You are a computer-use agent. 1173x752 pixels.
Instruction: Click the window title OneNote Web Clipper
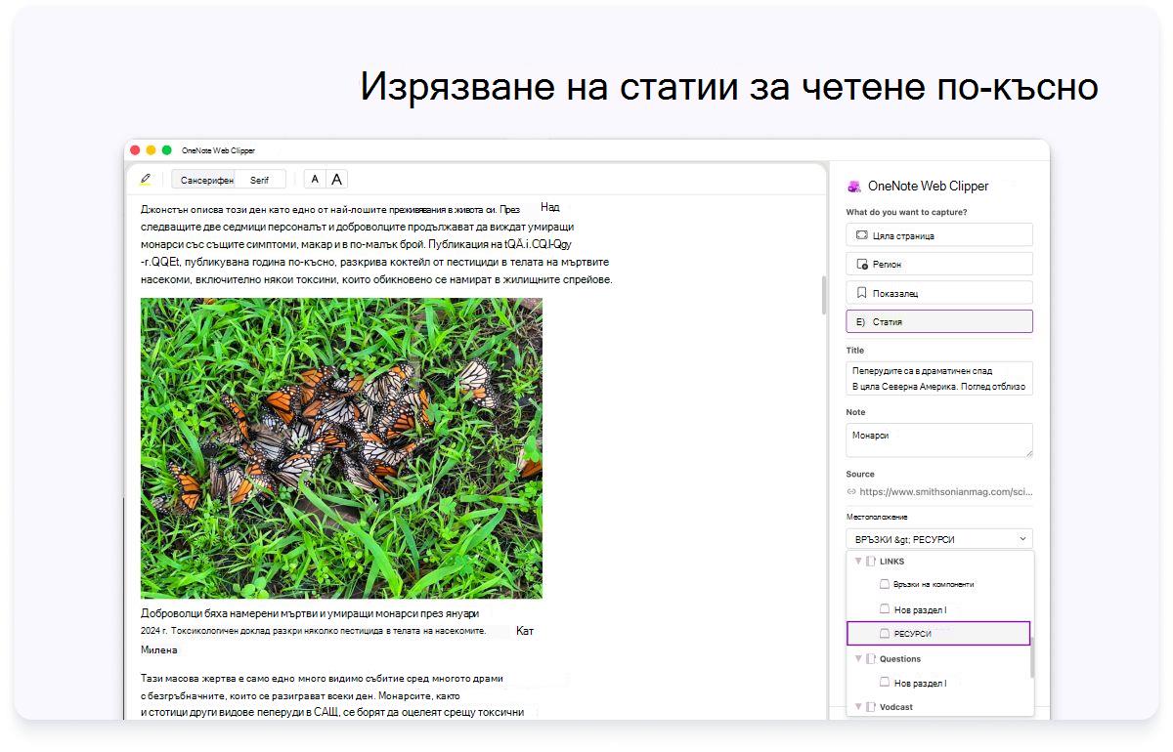tap(218, 150)
